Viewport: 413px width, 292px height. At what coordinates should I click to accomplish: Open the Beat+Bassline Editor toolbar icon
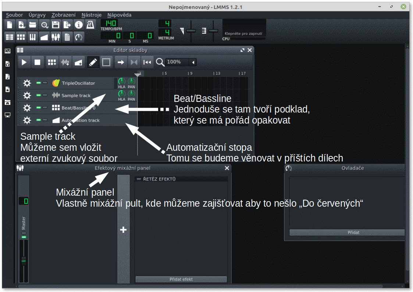[x=21, y=37]
